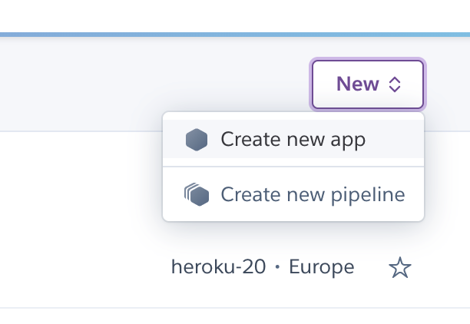
Task: Toggle favorite star next to Europe
Action: click(x=400, y=267)
